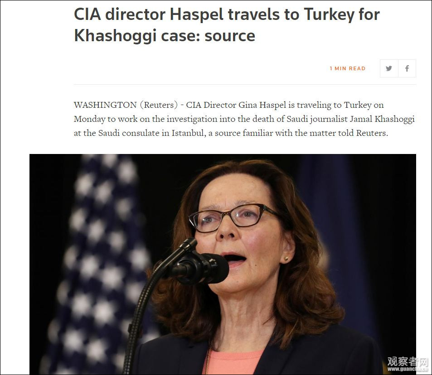Open the photo of the woman speaking
432x375 pixels.
pyautogui.click(x=223, y=264)
